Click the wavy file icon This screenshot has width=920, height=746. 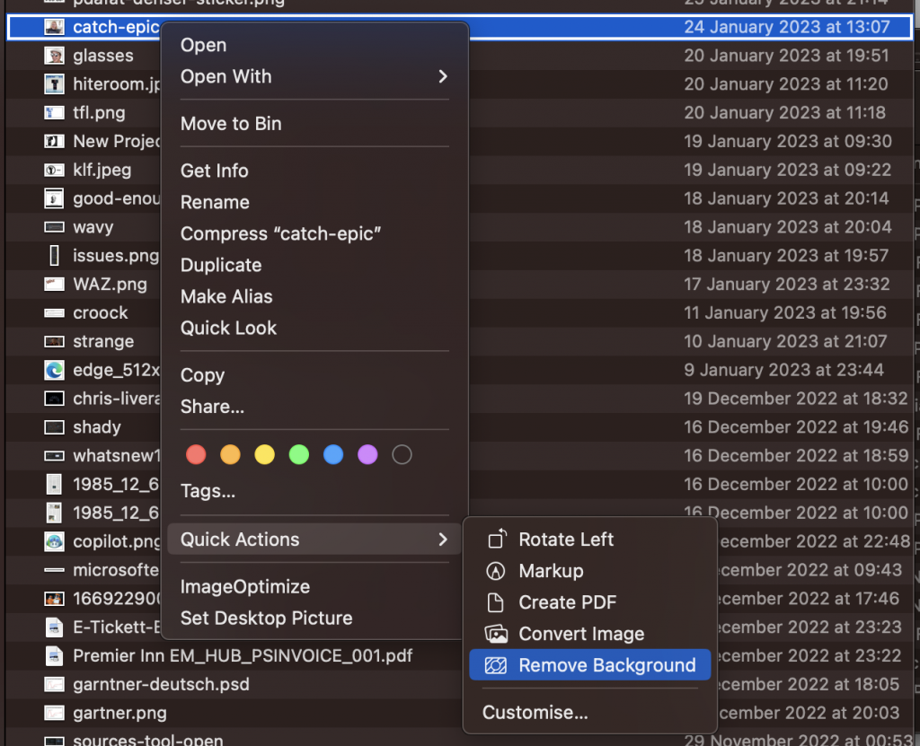[55, 227]
